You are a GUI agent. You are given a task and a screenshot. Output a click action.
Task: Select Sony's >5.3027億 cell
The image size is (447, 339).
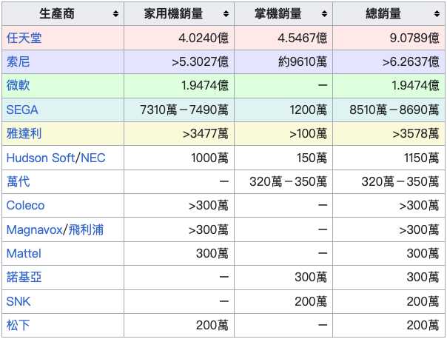pyautogui.click(x=179, y=62)
